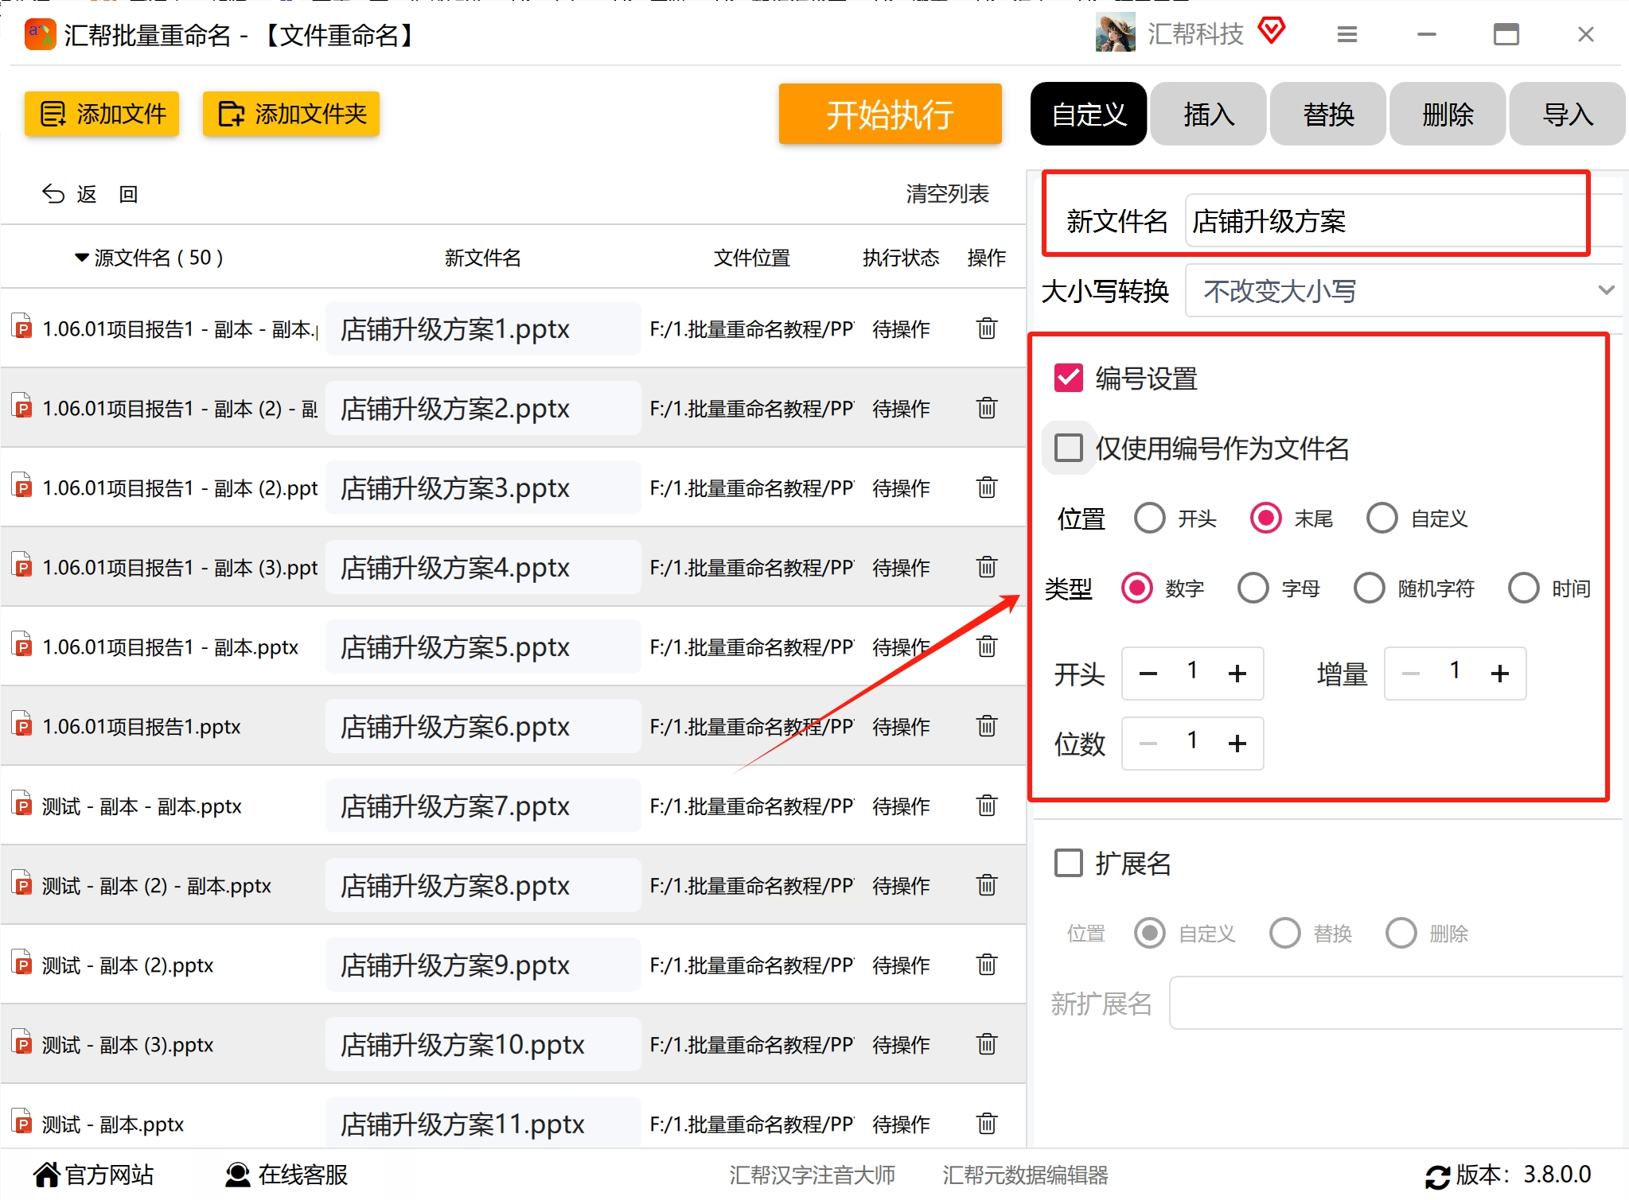Click the 源文件名 sort triangle
1629x1200 pixels.
pos(81,258)
